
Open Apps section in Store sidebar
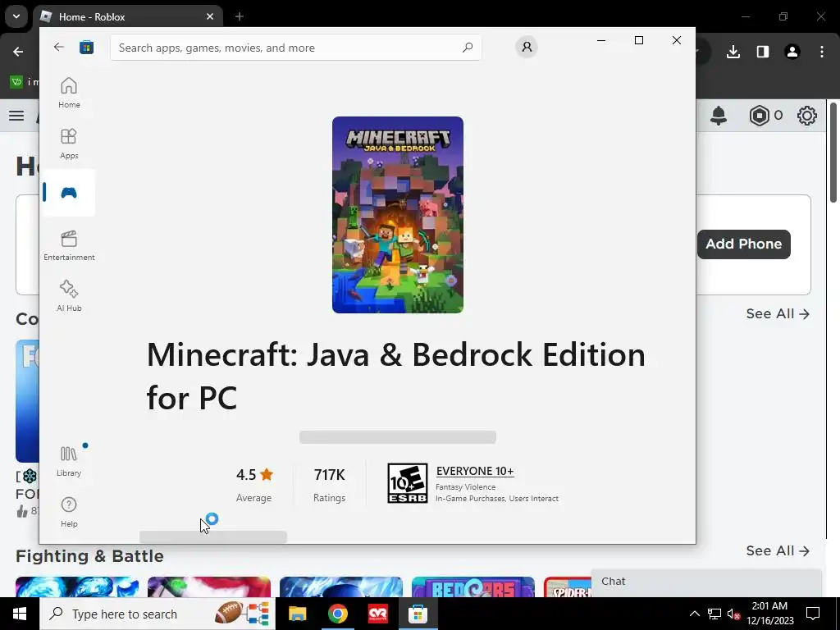[69, 144]
